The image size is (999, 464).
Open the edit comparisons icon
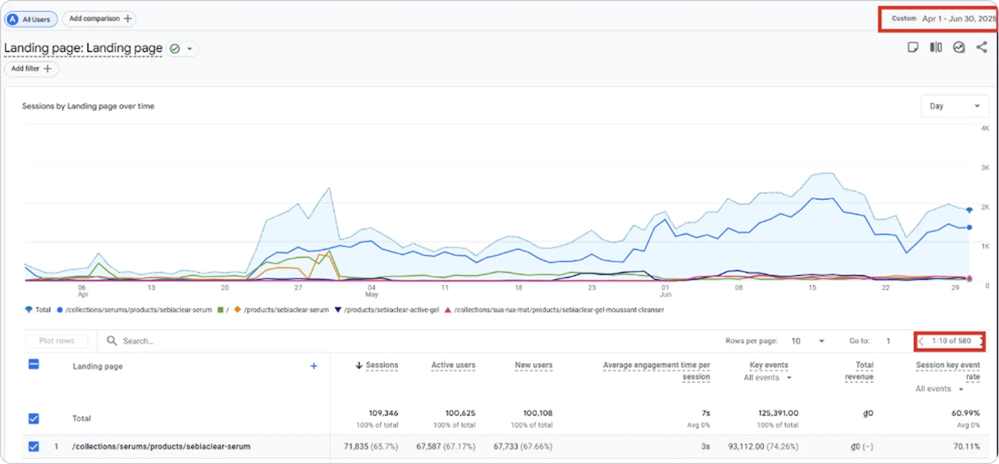pyautogui.click(x=936, y=47)
